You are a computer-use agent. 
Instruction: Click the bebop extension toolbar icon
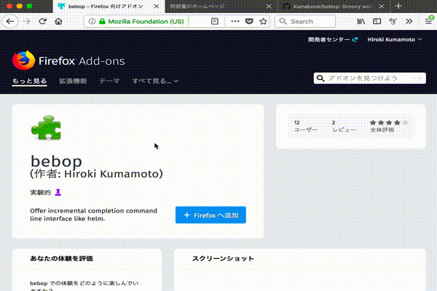[393, 21]
